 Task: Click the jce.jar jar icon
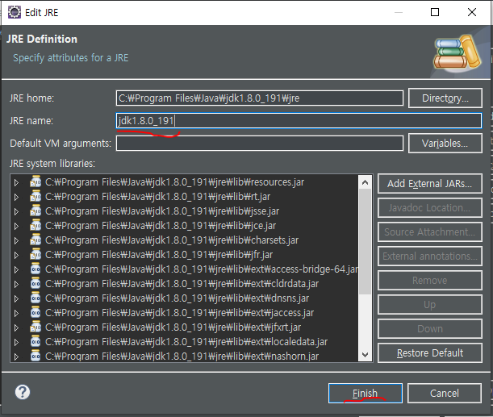pyautogui.click(x=36, y=225)
